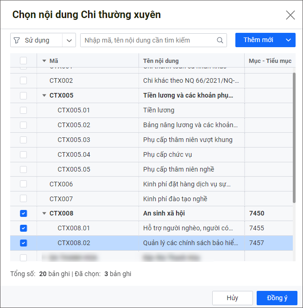Image resolution: width=303 pixels, height=308 pixels.
Task: Collapse all using Mã header arrow
Action: click(44, 61)
